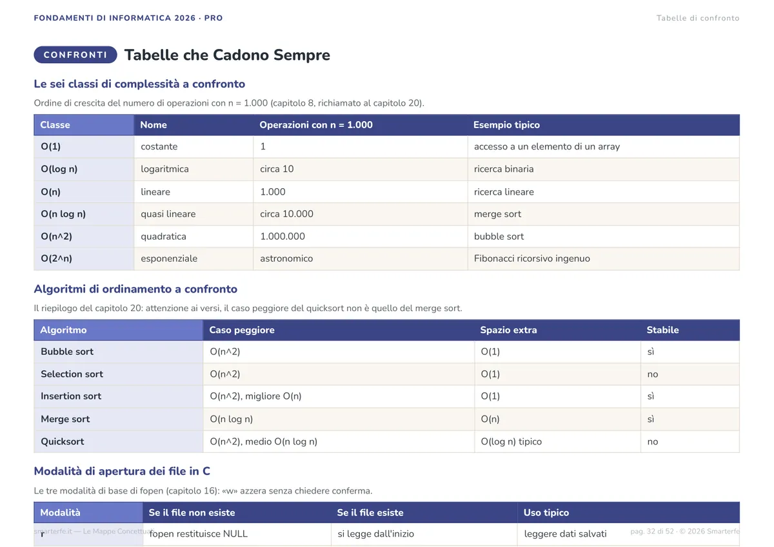Screen dimensions: 774x547
Task: Click the "circa 10.000" operations cell
Action: [x=360, y=214]
